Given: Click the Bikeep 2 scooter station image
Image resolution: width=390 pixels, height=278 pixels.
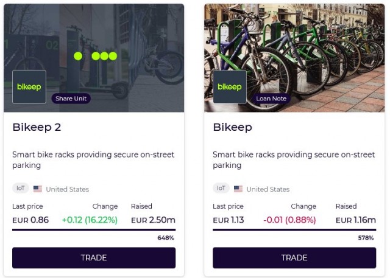Looking at the screenshot, I should pos(94,58).
